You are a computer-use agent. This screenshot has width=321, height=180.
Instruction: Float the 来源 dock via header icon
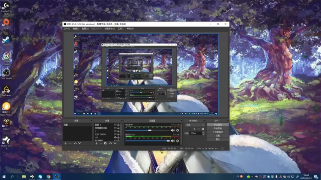click(122, 121)
